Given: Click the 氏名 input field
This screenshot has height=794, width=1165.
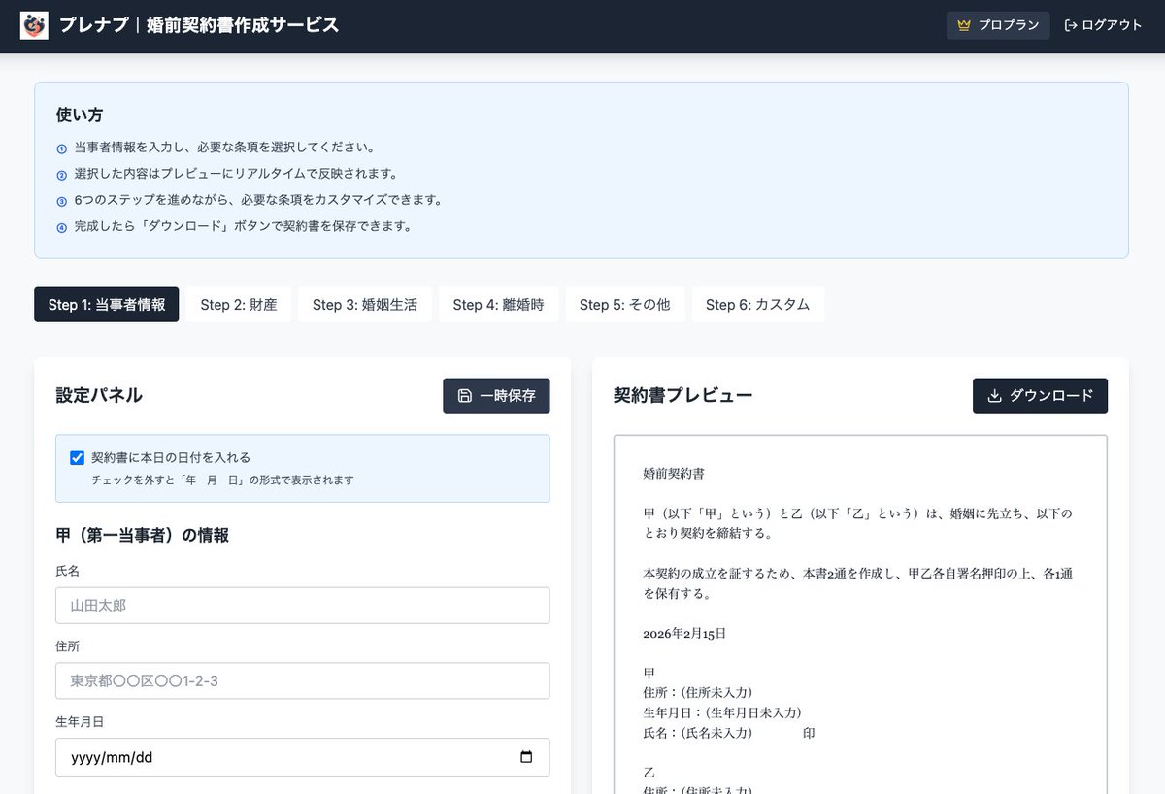Looking at the screenshot, I should click(303, 606).
